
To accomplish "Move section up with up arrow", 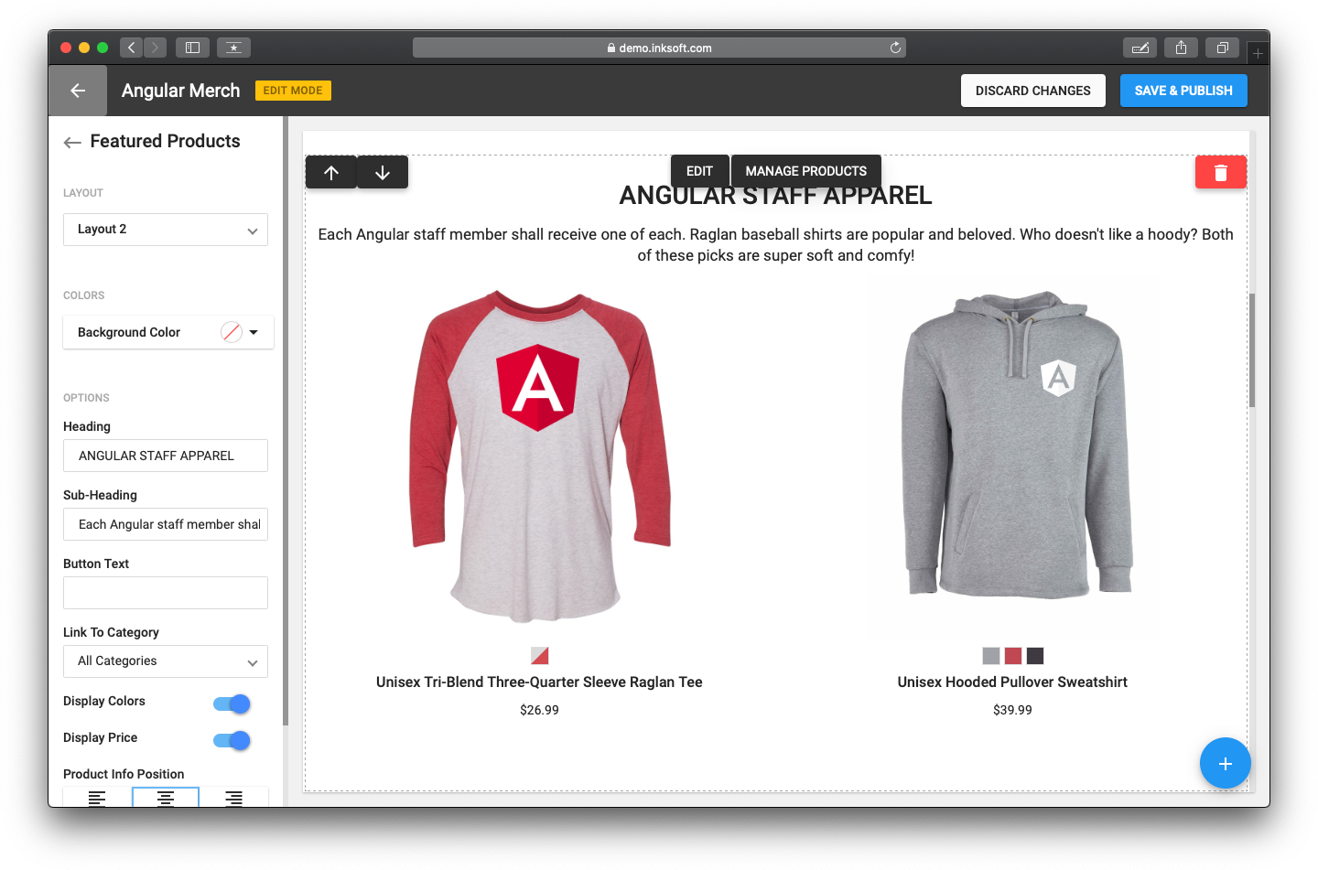I will coord(331,172).
